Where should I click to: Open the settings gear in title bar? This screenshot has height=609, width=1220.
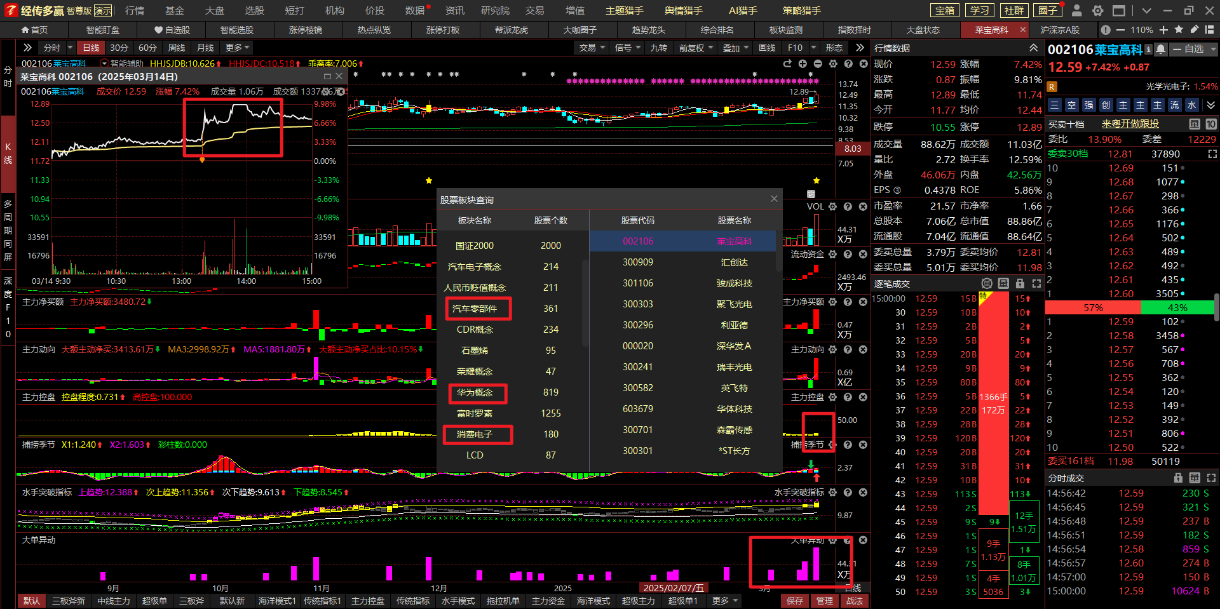1097,10
